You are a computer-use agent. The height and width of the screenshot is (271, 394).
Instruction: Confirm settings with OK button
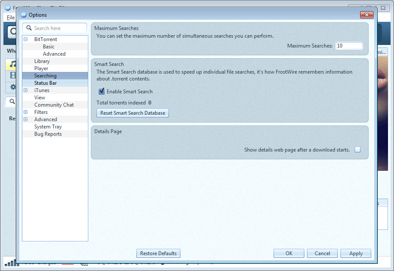click(289, 253)
